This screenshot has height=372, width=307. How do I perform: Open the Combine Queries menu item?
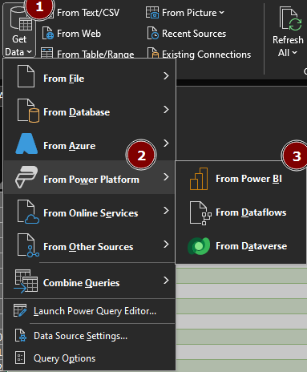click(x=90, y=281)
